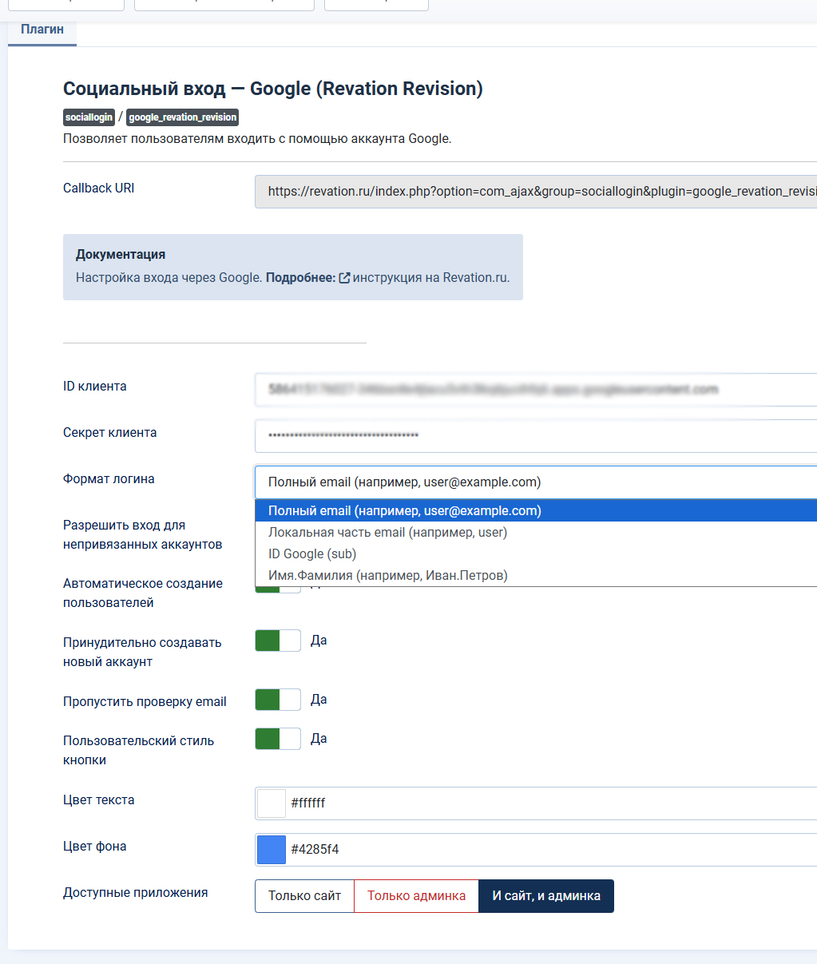This screenshot has height=964, width=817.
Task: Click the Callback URI read-only field
Action: tap(535, 192)
